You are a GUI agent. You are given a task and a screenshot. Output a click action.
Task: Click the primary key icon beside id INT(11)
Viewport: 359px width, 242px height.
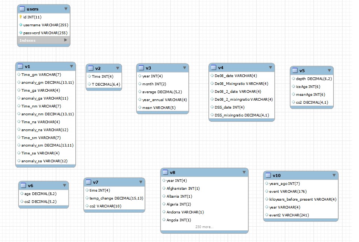point(21,17)
